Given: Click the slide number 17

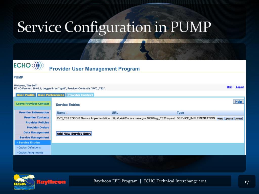Looking at the screenshot, I should [247, 182].
